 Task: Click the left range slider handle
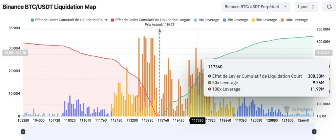[23, 132]
